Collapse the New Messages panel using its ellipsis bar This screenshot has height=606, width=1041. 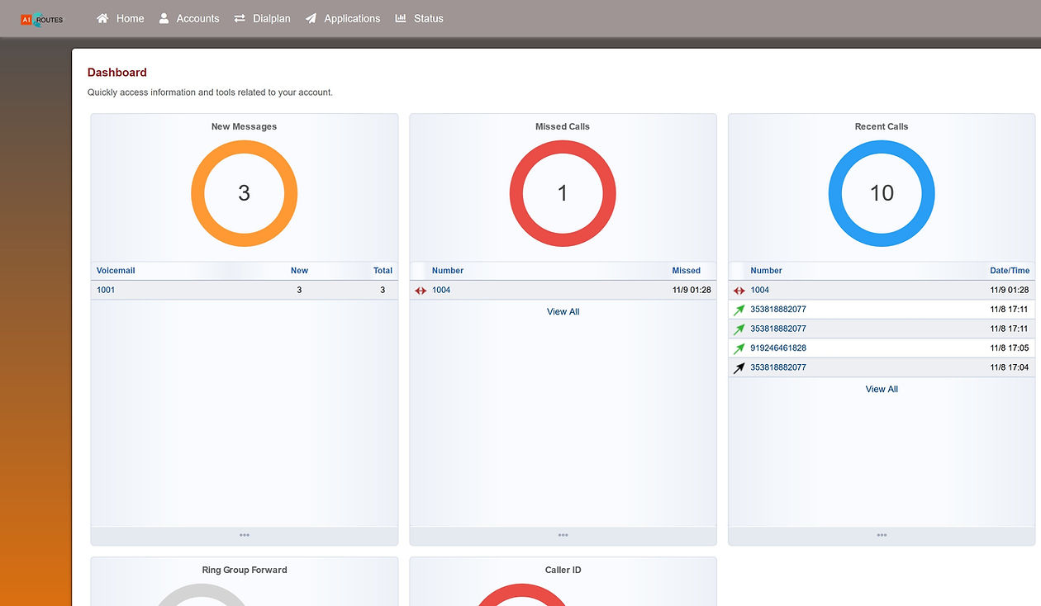point(245,536)
